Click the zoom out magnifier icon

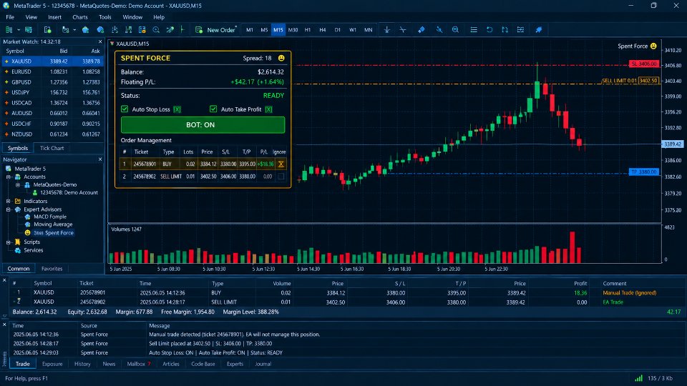456,30
